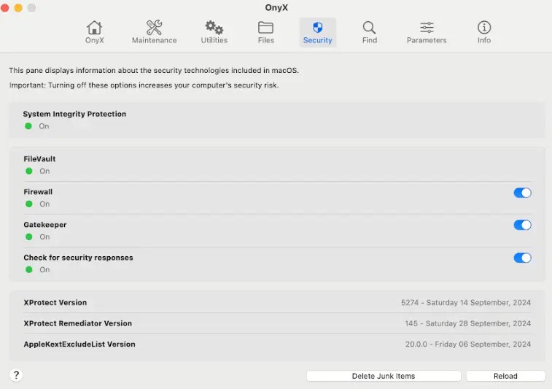
Task: Open help with the question mark button
Action: point(16,375)
